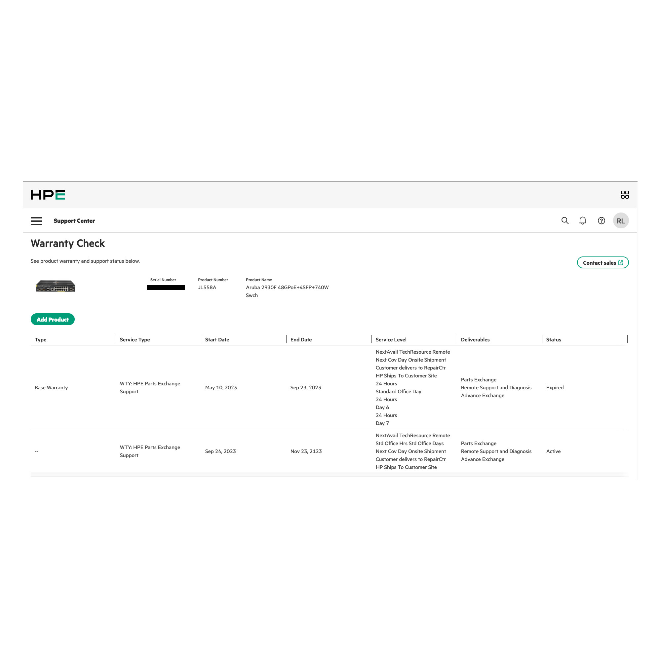This screenshot has width=661, height=661.
Task: Click the End Date column header
Action: [301, 339]
